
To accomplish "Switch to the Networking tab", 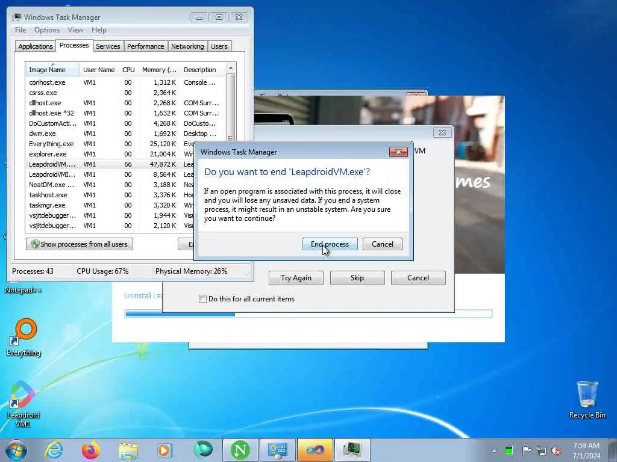I will pos(187,46).
